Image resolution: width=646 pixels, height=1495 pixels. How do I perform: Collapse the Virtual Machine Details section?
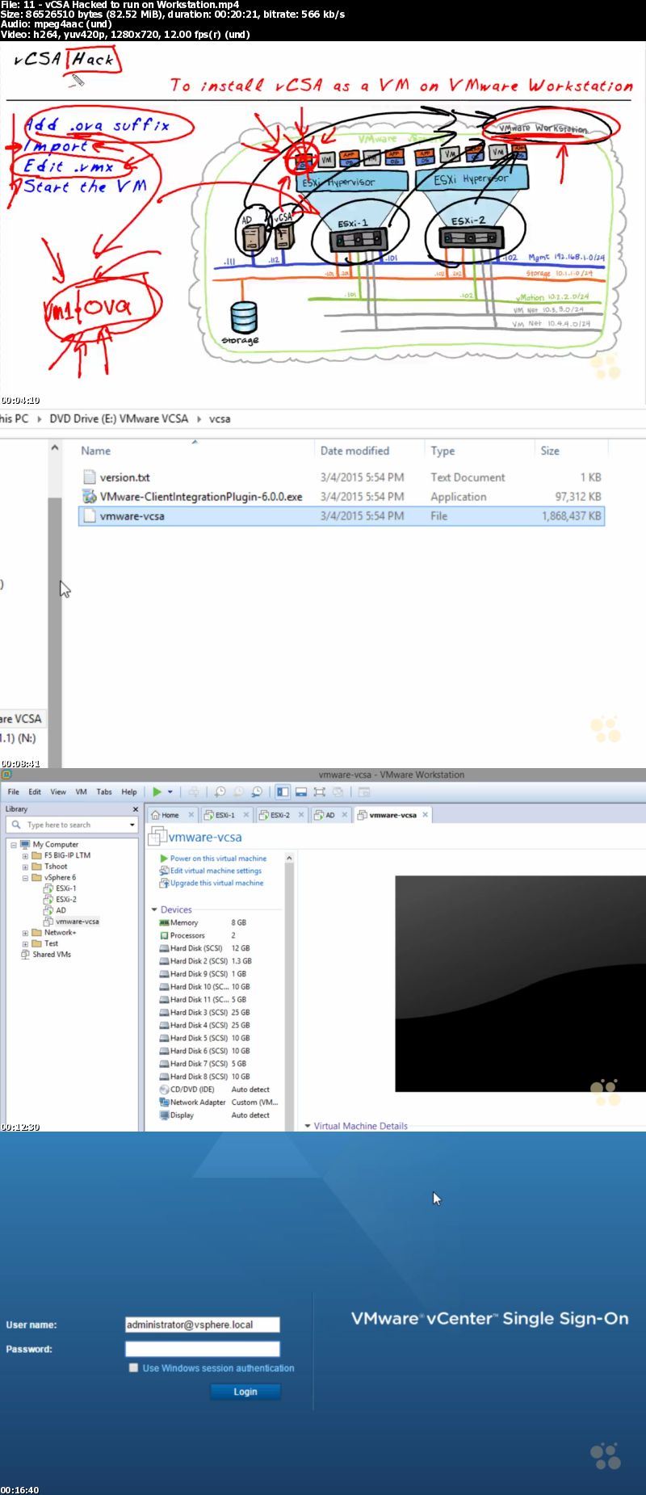(x=307, y=1126)
